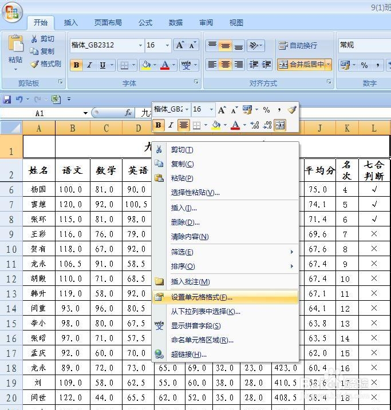
Task: Switch to the 页面布局 ribbon tab
Action: pyautogui.click(x=108, y=23)
